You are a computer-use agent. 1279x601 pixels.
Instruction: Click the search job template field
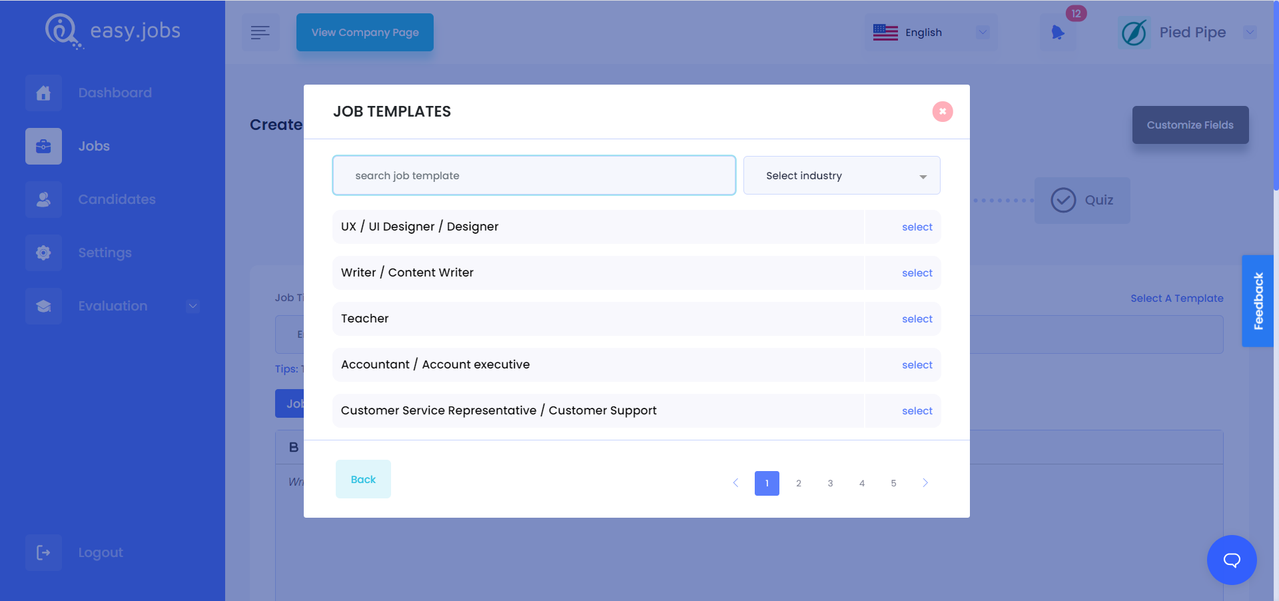coord(533,175)
